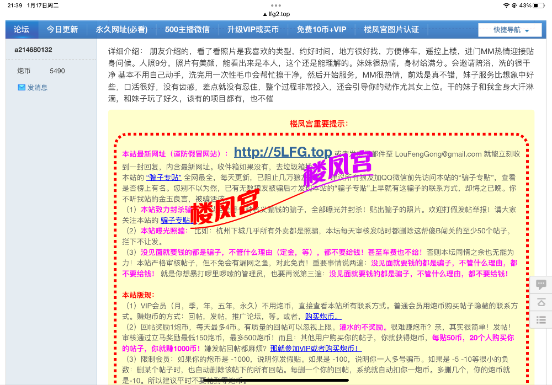The image size is (552, 385).
Task: Switch to the 论坛 tab
Action: click(22, 29)
